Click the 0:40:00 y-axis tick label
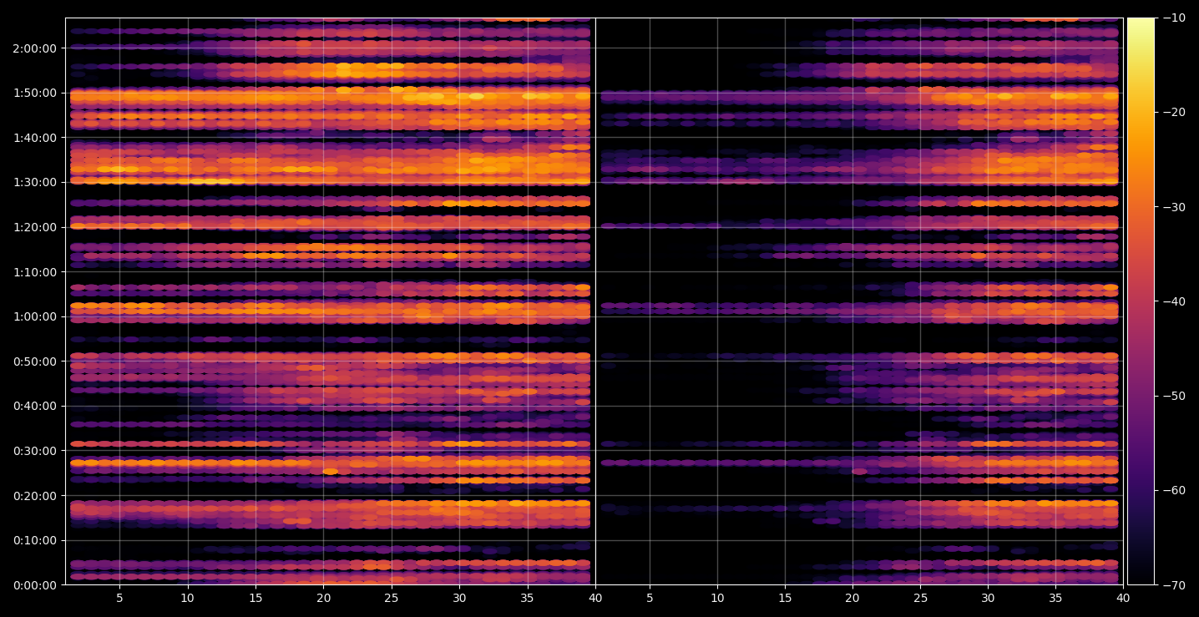 (x=34, y=406)
